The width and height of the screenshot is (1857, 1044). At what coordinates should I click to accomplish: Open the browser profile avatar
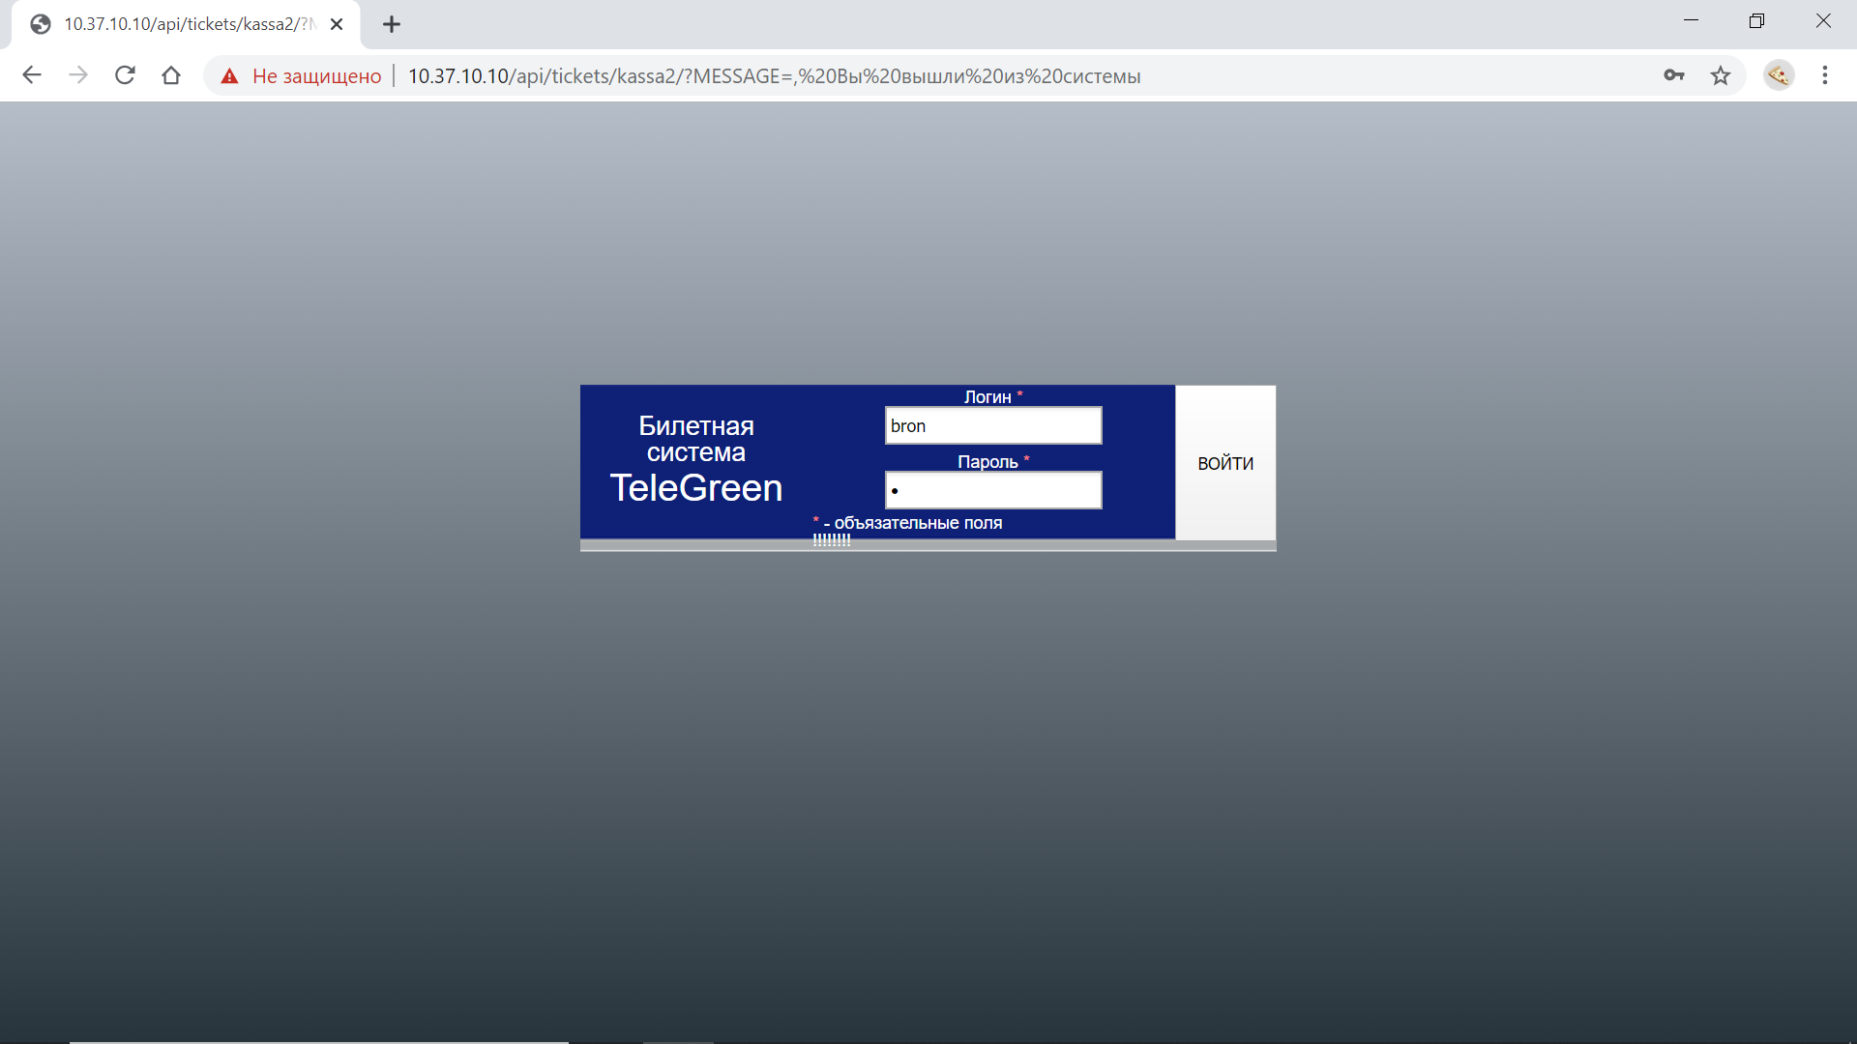[1779, 75]
